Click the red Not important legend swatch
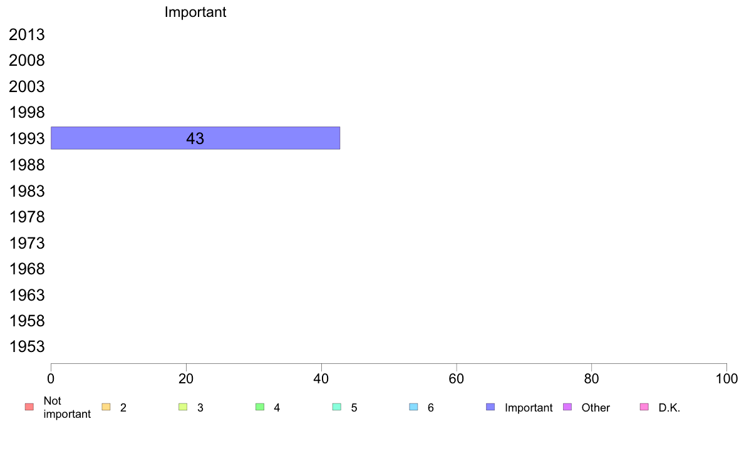This screenshot has width=744, height=461. 29,407
